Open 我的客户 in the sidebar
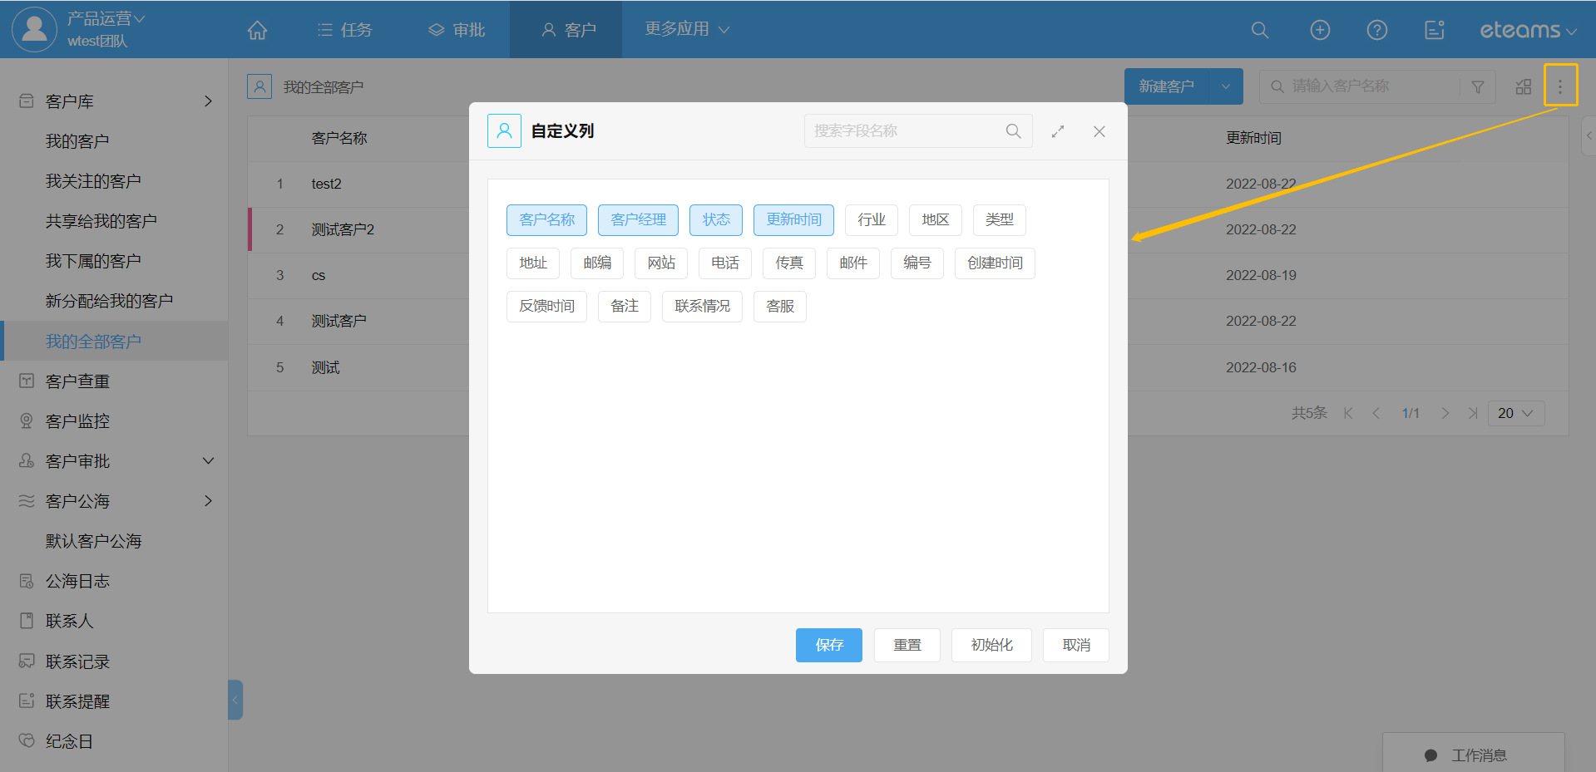 (x=77, y=141)
